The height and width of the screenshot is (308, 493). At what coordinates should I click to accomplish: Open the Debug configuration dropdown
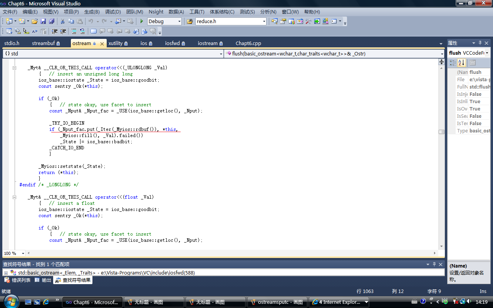point(179,22)
